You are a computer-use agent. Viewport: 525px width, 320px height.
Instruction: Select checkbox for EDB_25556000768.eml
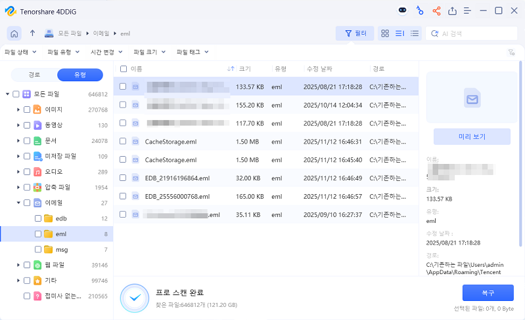click(123, 196)
